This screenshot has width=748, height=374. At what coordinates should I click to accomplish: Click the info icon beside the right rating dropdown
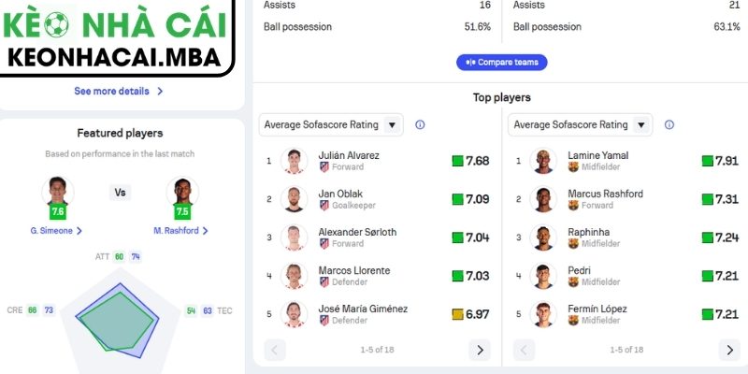point(669,124)
